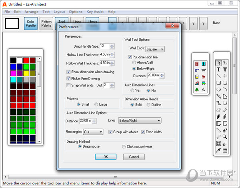Select the plain text T tool
This screenshot has height=188, width=240.
click(218, 70)
